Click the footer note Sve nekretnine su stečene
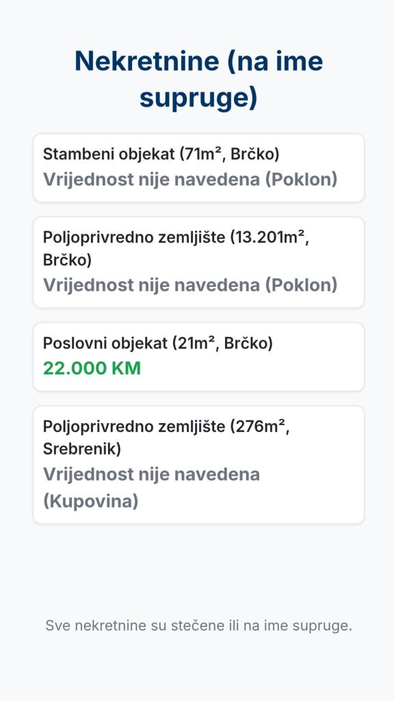The image size is (394, 701). pos(199,626)
